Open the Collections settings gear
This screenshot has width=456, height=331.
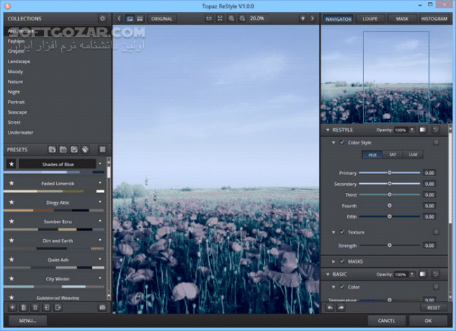coord(102,19)
